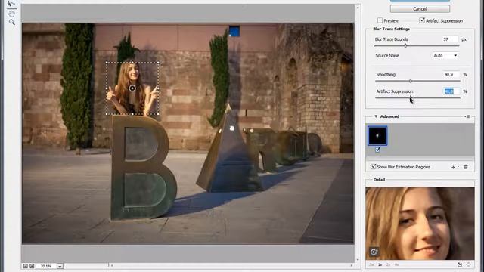Click the undock Detail loupe icon
This screenshot has width=484, height=272.
click(x=460, y=264)
